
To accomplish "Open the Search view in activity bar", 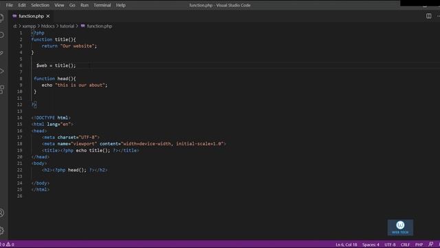I will 1,35.
